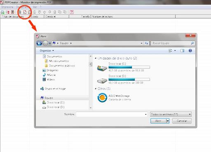
Task: Select the Disco local (D:) drive icon
Action: tap(102, 81)
